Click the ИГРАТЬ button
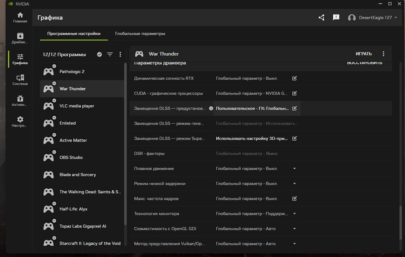 coord(364,54)
